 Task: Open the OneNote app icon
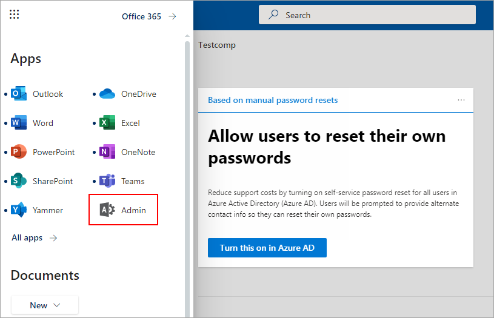[x=107, y=152]
